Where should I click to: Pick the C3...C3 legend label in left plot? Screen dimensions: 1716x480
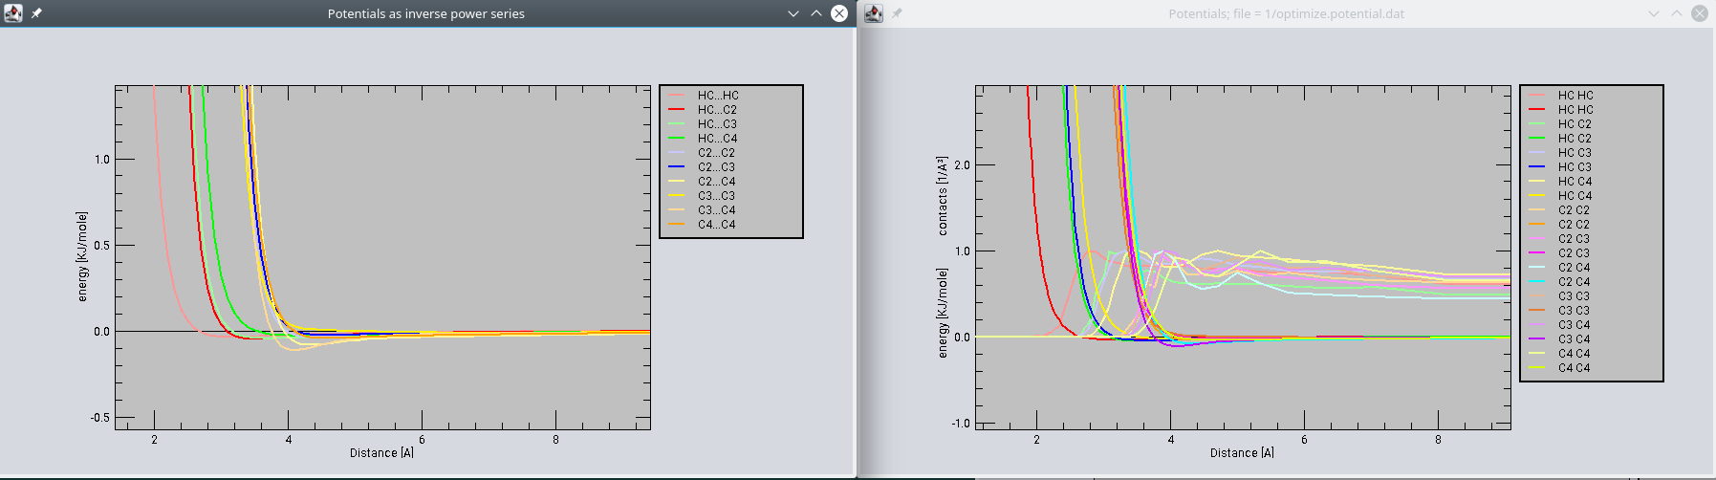coord(716,196)
